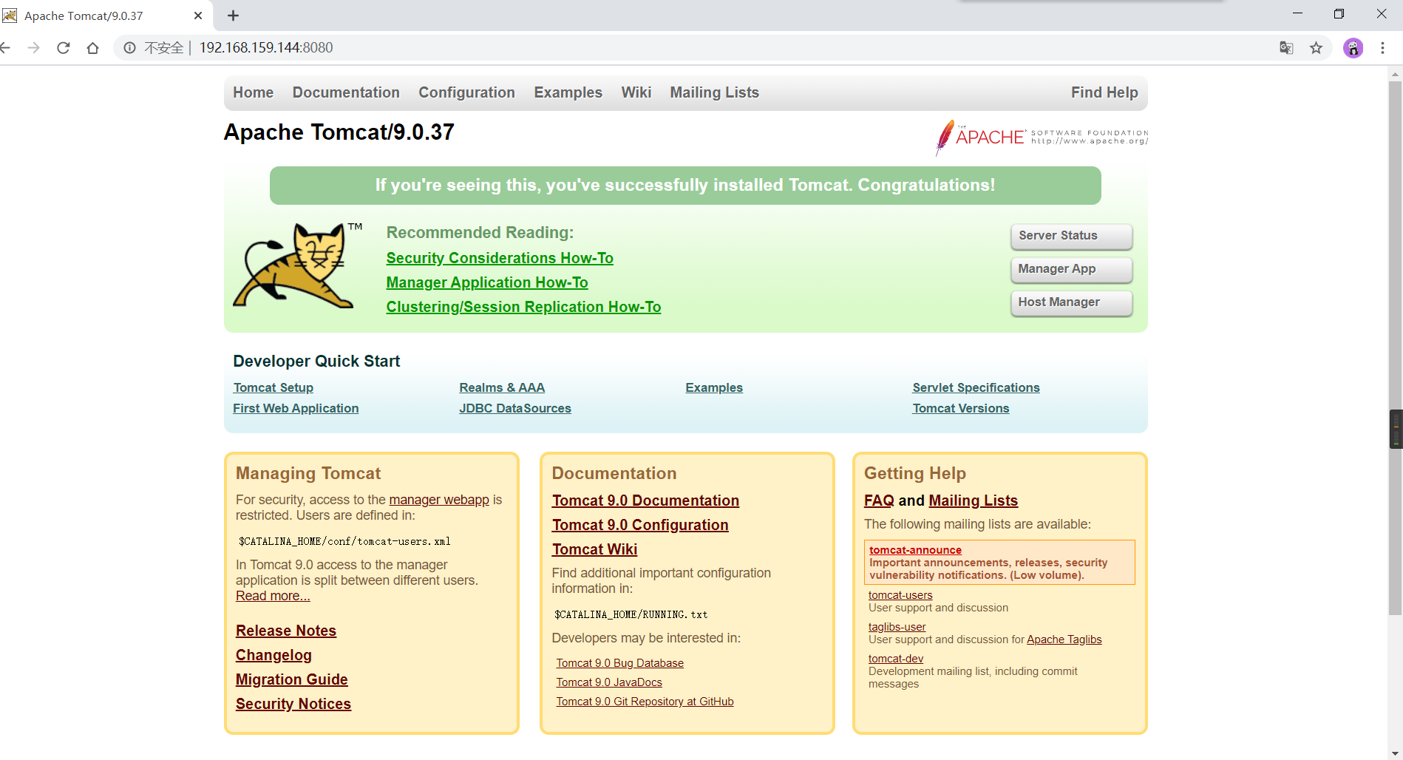1403x760 pixels.
Task: Open Tomcat 9.0 Configuration link
Action: [x=640, y=525]
